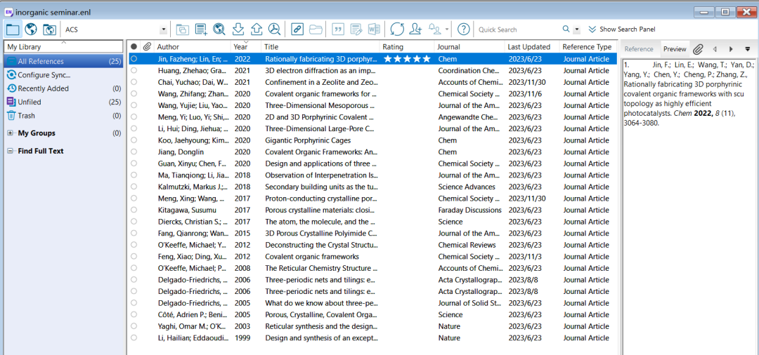The width and height of the screenshot is (759, 355).
Task: Click the Insert Citation quote icon
Action: (338, 29)
